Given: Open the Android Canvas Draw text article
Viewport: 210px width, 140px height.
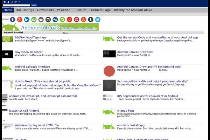Looking at the screenshot, I should 135,52.
